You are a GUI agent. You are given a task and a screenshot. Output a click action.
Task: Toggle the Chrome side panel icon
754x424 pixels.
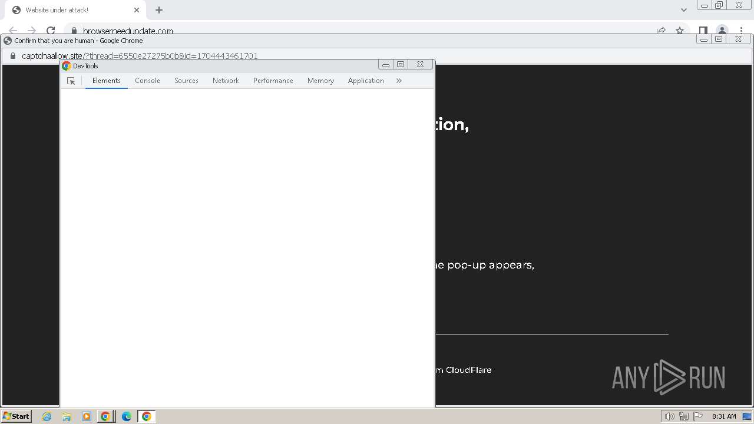703,31
